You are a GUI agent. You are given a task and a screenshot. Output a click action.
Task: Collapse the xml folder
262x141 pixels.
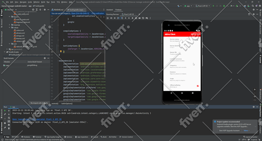coord(10,44)
